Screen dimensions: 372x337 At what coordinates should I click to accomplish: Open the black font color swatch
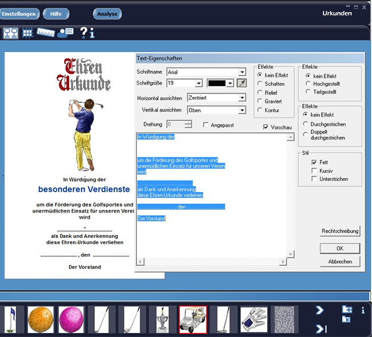tap(221, 84)
